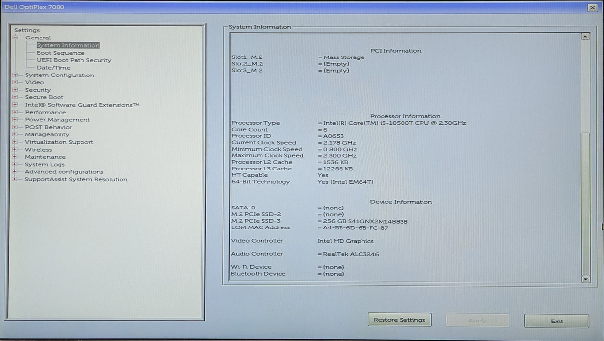
Task: Click the scroll up arrow
Action: [585, 36]
